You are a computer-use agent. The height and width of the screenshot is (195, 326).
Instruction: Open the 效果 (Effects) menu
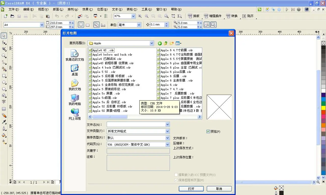click(x=87, y=9)
